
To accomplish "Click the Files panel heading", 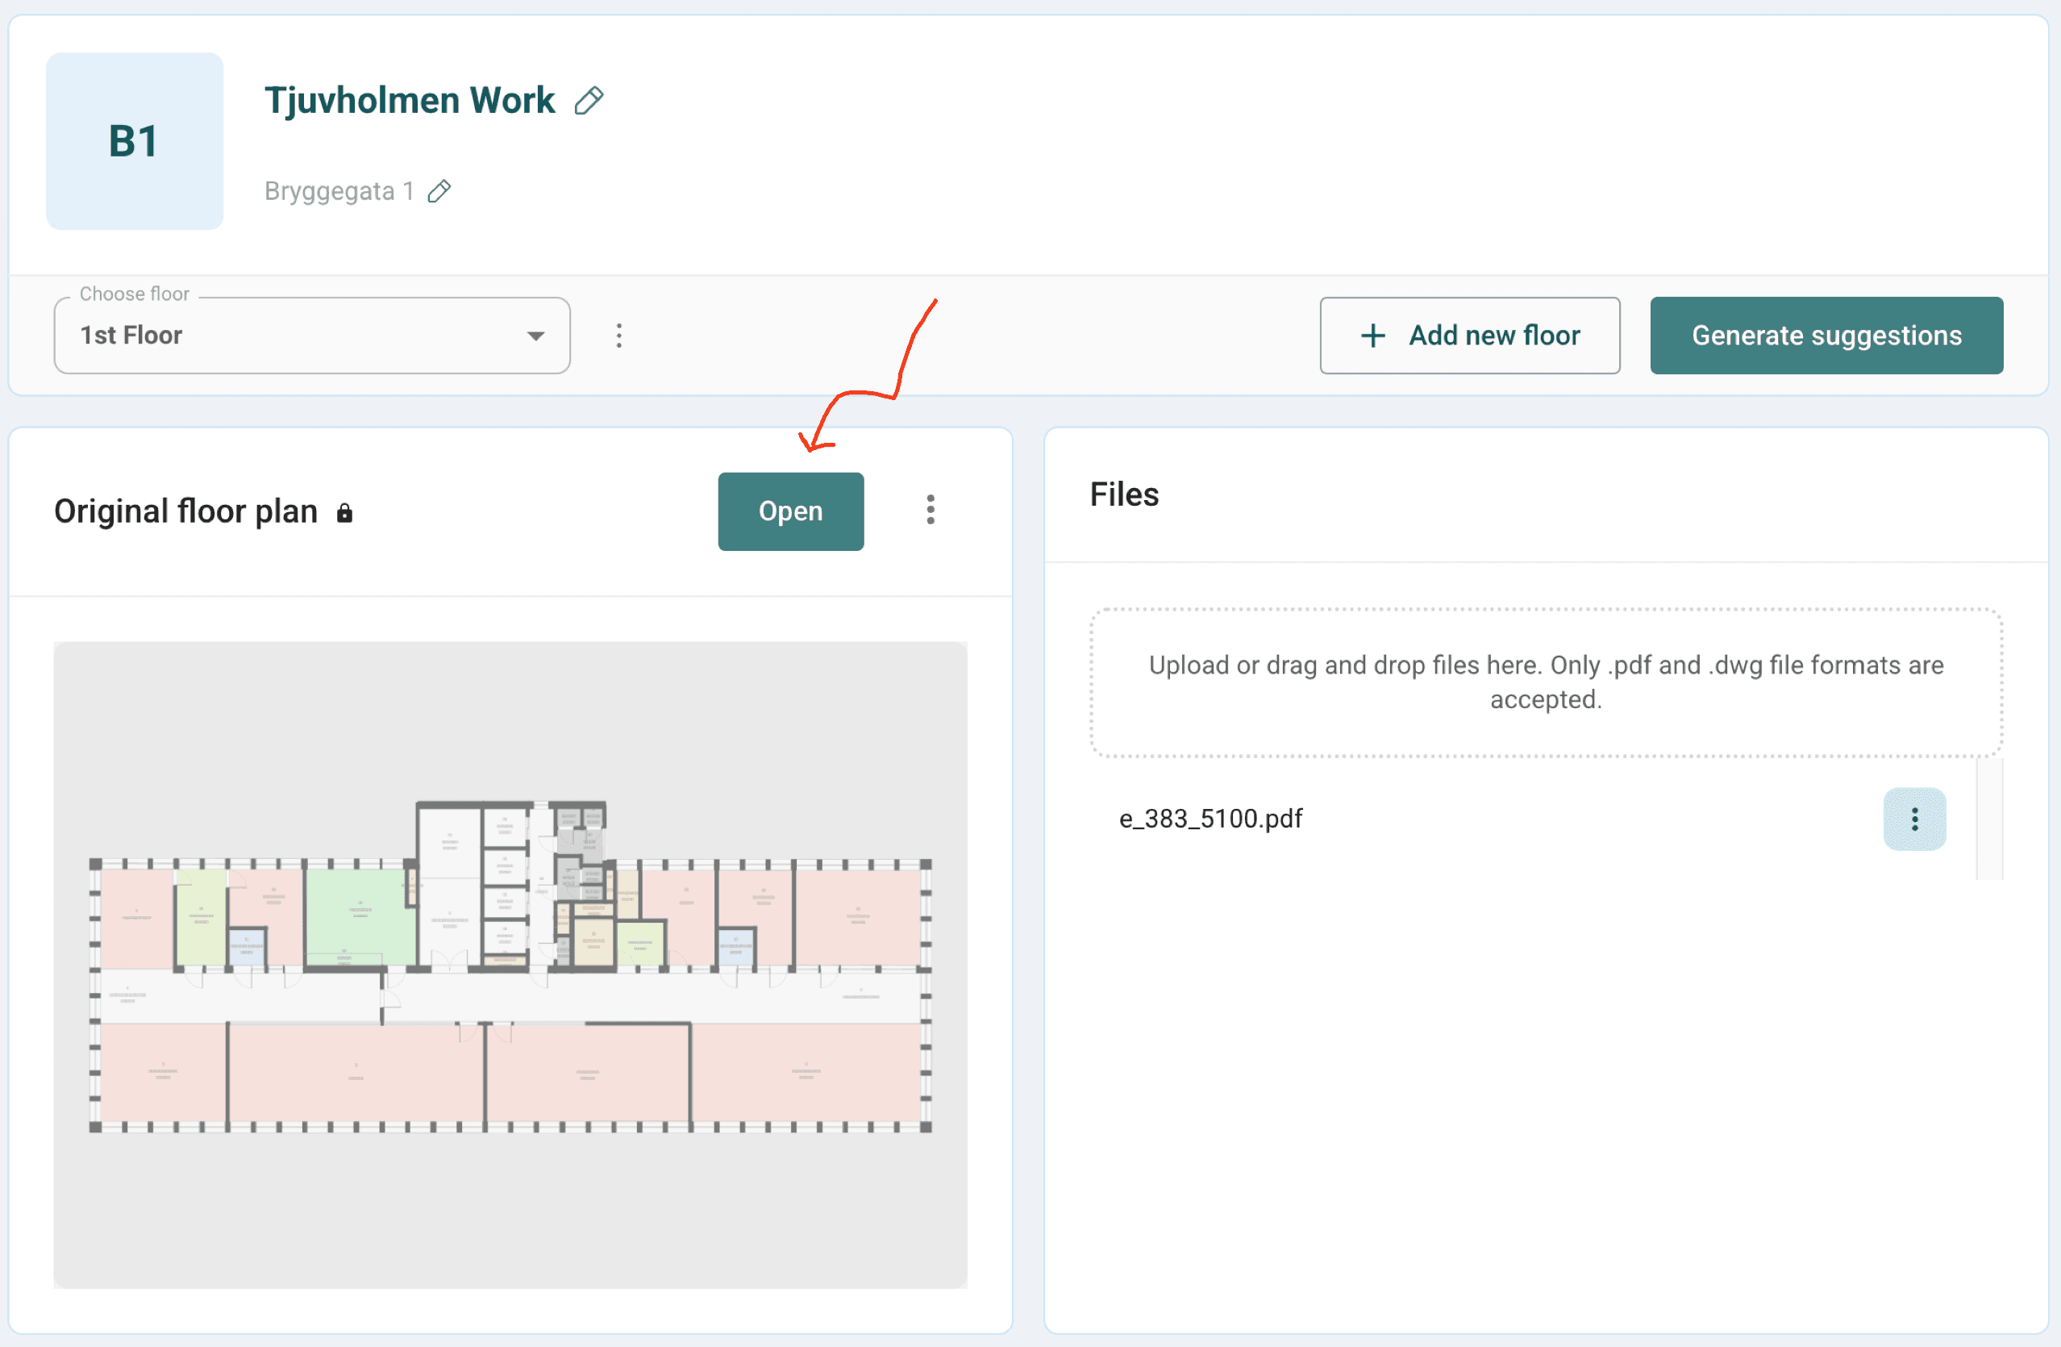I will 1123,494.
